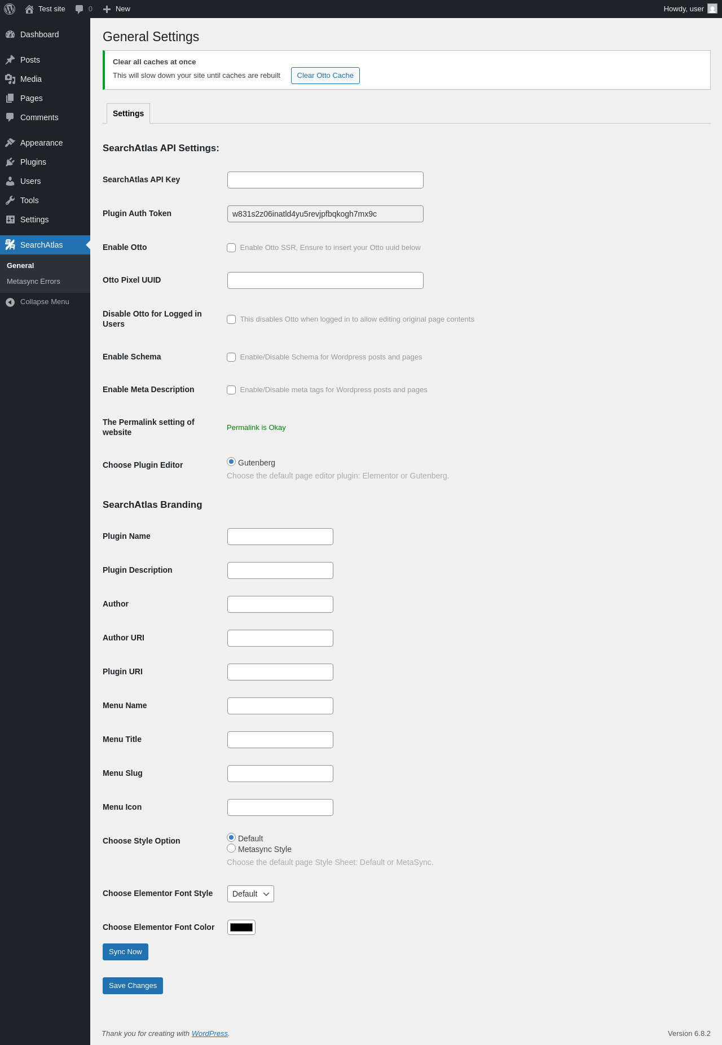Image resolution: width=722 pixels, height=1045 pixels.
Task: Toggle the Enable Schema checkbox
Action: coord(231,357)
